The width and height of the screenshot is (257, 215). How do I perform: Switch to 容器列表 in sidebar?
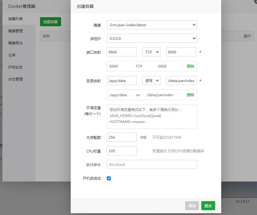point(15,19)
